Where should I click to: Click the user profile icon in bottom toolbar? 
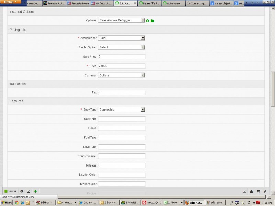click(x=251, y=191)
